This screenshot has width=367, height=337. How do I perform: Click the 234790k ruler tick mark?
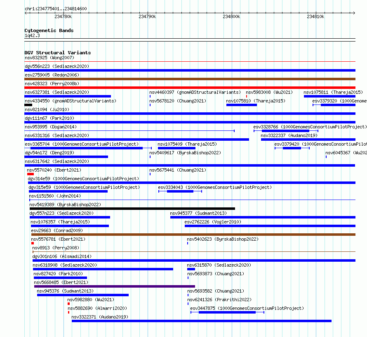pos(147,16)
